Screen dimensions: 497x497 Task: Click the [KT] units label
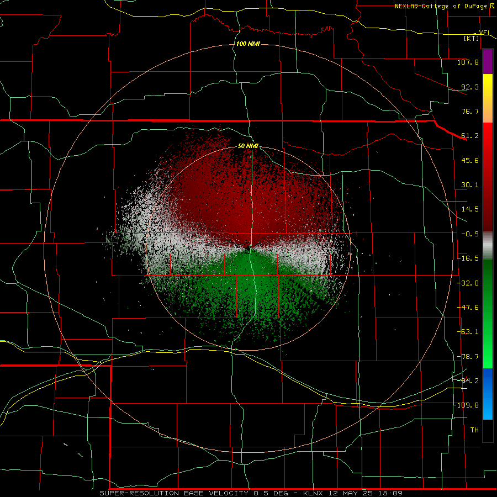point(472,38)
